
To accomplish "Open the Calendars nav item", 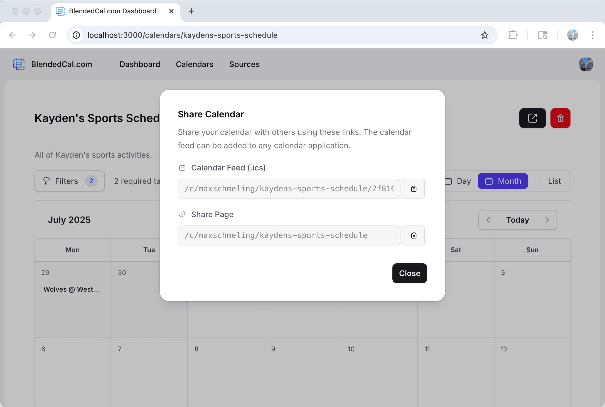I will tap(195, 64).
